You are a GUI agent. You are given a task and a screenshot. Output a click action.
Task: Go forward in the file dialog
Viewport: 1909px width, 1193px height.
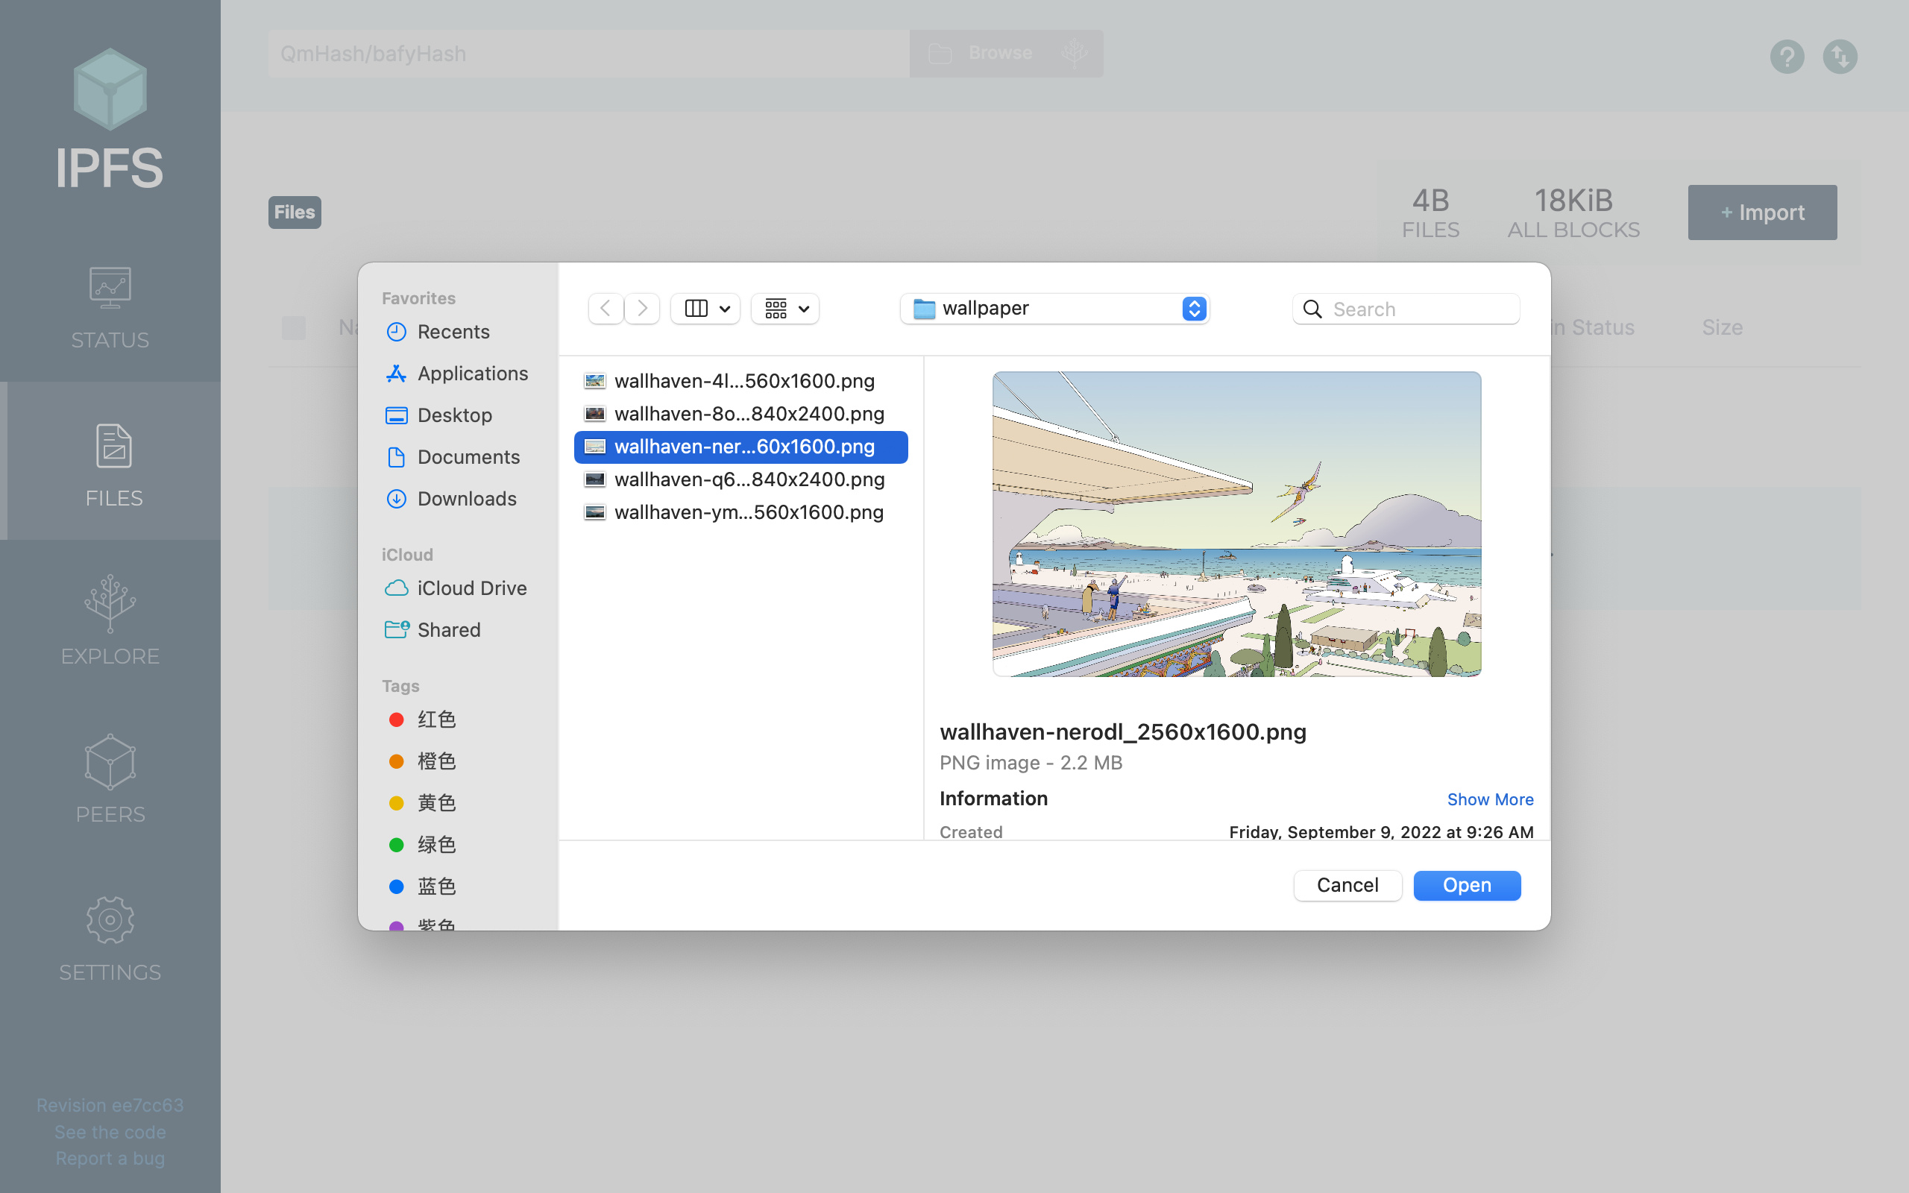(642, 309)
